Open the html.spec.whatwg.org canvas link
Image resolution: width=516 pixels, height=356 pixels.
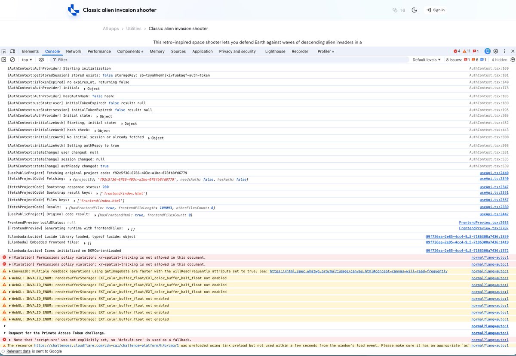[x=358, y=271]
